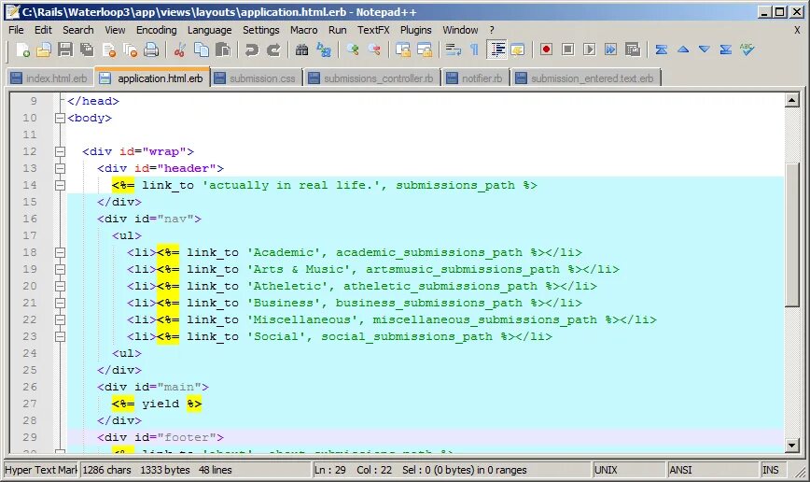Open the Replace dialog icon

coord(324,50)
